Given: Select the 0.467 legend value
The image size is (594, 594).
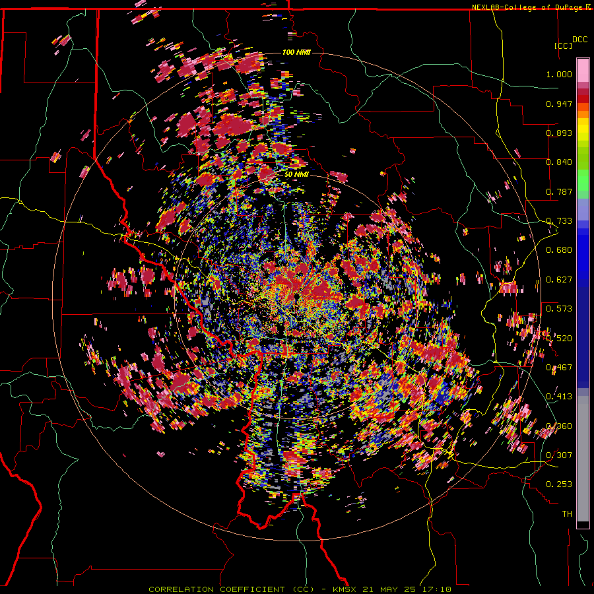Looking at the screenshot, I should (x=559, y=368).
